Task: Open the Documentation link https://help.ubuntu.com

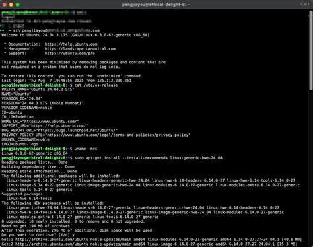Action: click(x=71, y=44)
